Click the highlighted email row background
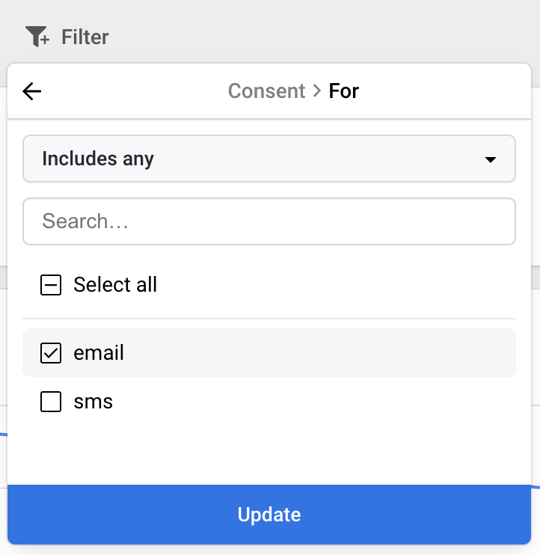 tap(269, 352)
